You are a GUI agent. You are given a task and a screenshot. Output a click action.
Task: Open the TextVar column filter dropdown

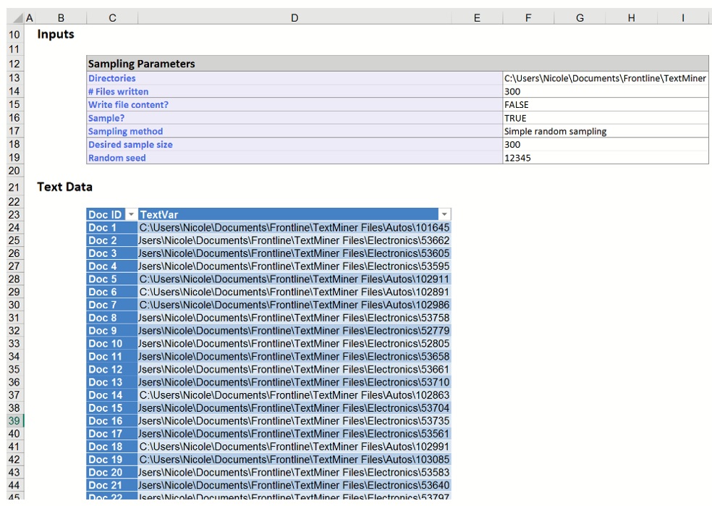446,214
